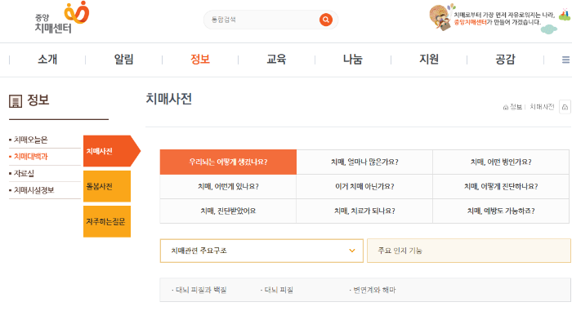Click the orange search magnifier button
Image resolution: width=572 pixels, height=311 pixels.
point(326,20)
